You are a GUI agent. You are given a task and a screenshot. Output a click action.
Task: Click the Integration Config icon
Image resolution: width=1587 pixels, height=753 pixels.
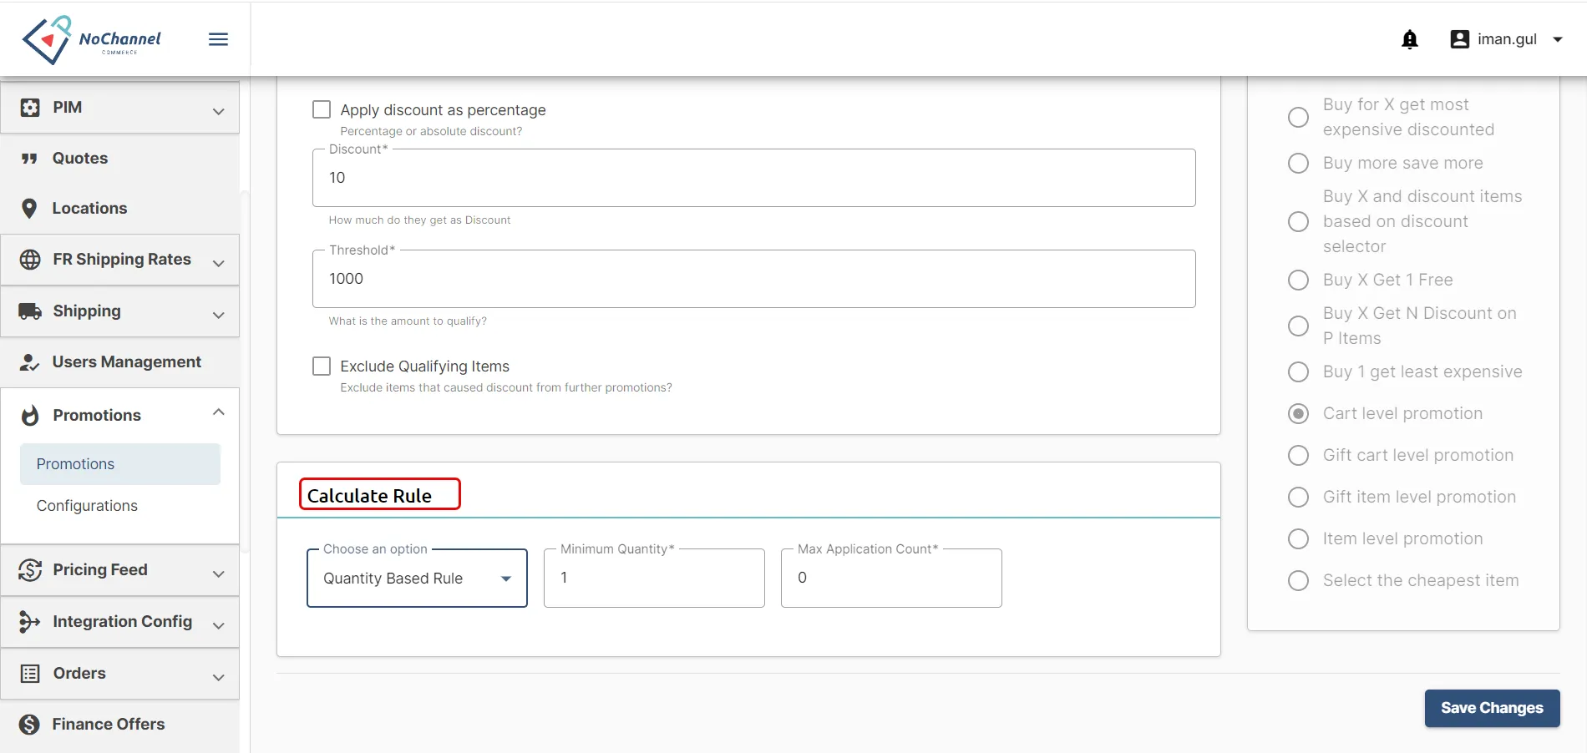[x=29, y=622]
